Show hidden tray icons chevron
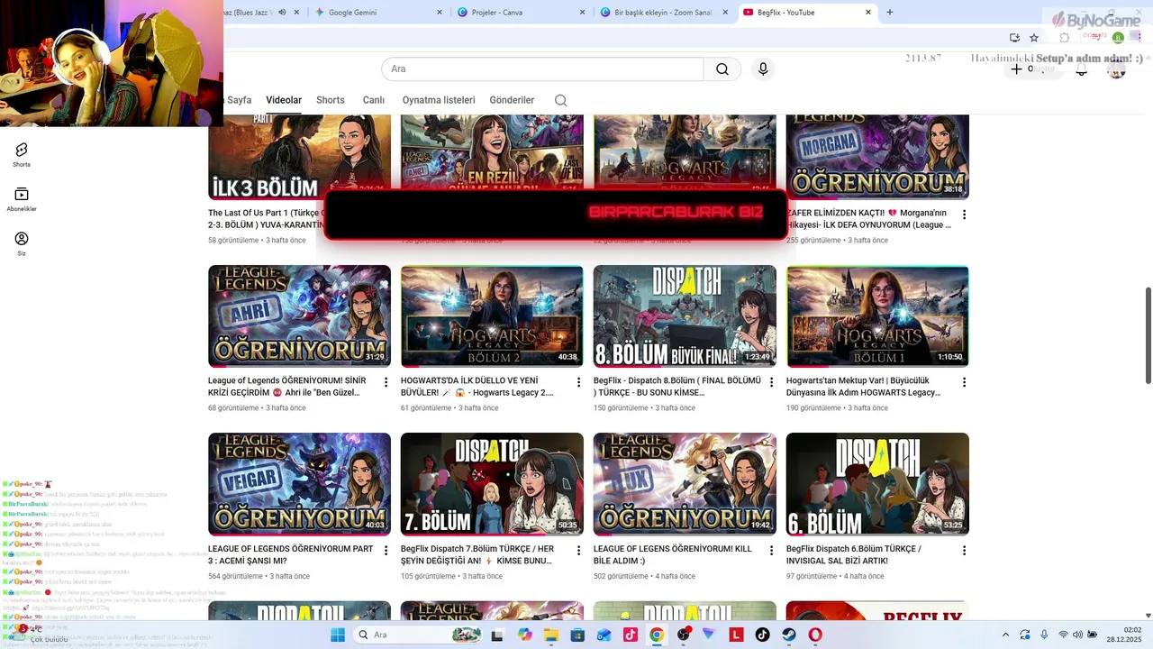Image resolution: width=1153 pixels, height=649 pixels. tap(1006, 635)
